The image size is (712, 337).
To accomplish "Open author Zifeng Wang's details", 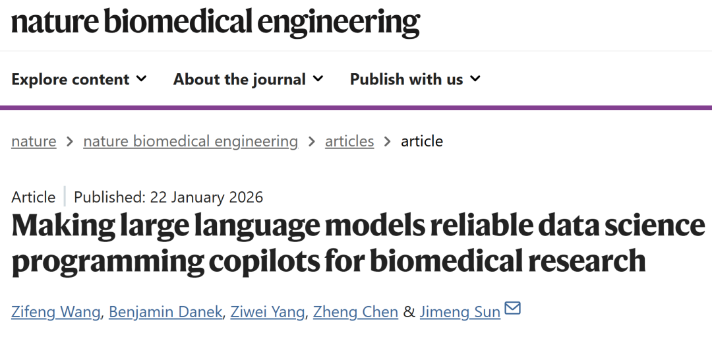I will (x=56, y=311).
